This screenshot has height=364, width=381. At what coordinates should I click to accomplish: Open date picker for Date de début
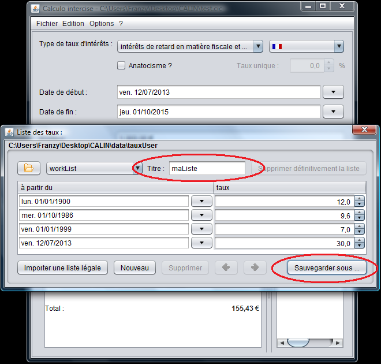pos(333,92)
